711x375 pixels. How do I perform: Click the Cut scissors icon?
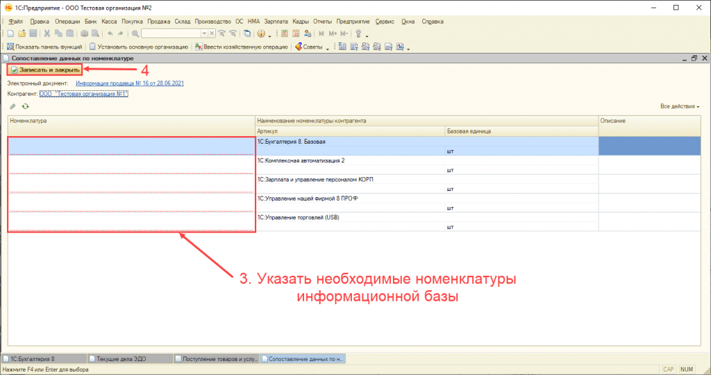[47, 33]
